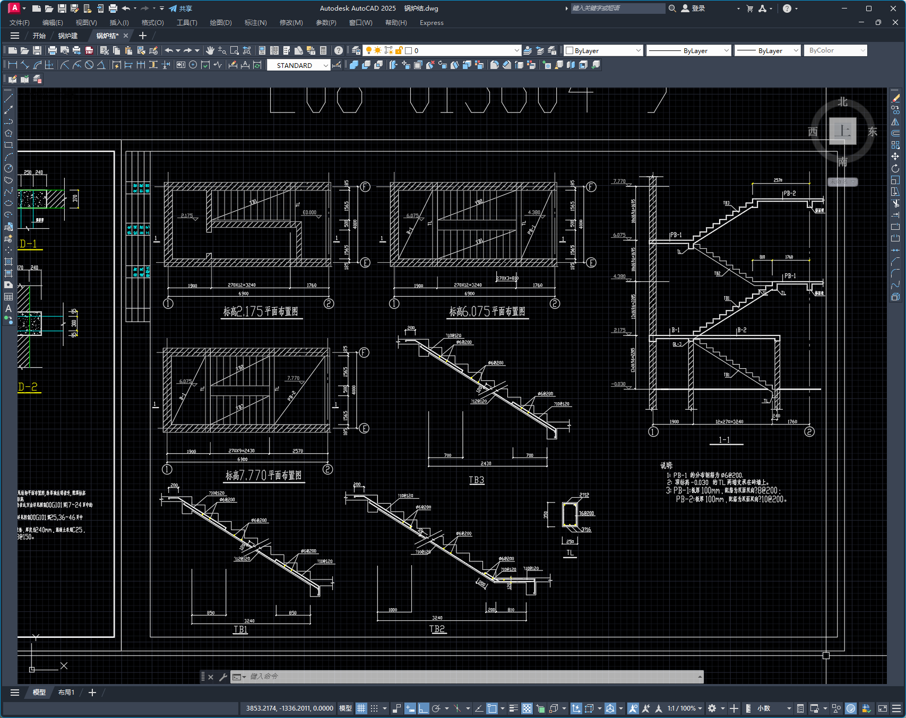Open the Help question mark toolbar icon

tap(339, 50)
